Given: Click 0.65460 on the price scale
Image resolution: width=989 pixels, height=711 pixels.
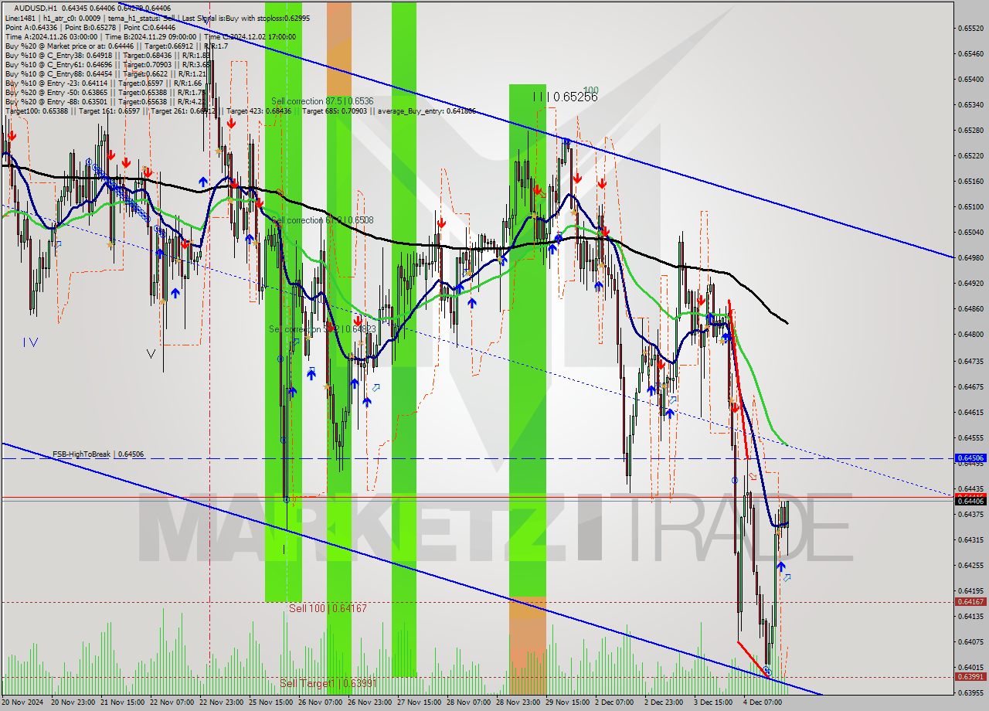Looking at the screenshot, I should pos(970,53).
